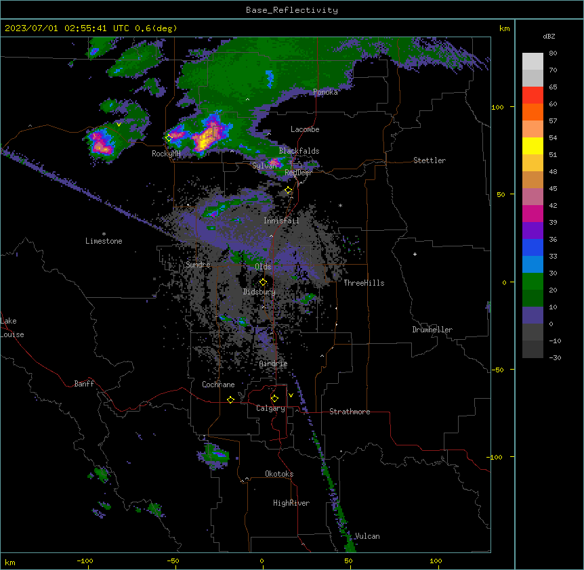This screenshot has height=570, width=584.
Task: Click the 50 tick on the bottom axis
Action: tap(348, 561)
